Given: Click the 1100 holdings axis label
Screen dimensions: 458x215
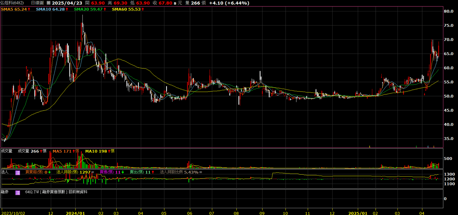Looking at the screenshot, I should 449,184.
